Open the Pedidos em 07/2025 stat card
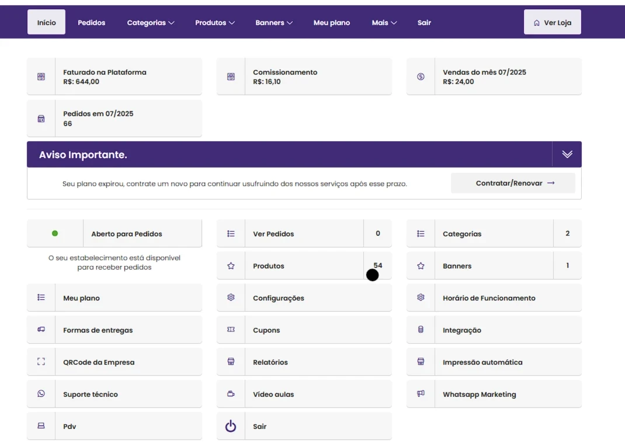 [114, 118]
